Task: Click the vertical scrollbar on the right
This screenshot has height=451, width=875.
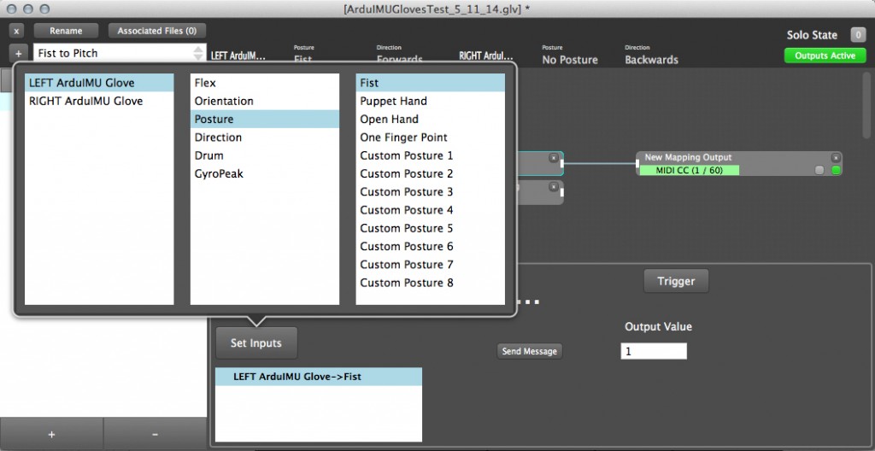Action: click(x=866, y=106)
